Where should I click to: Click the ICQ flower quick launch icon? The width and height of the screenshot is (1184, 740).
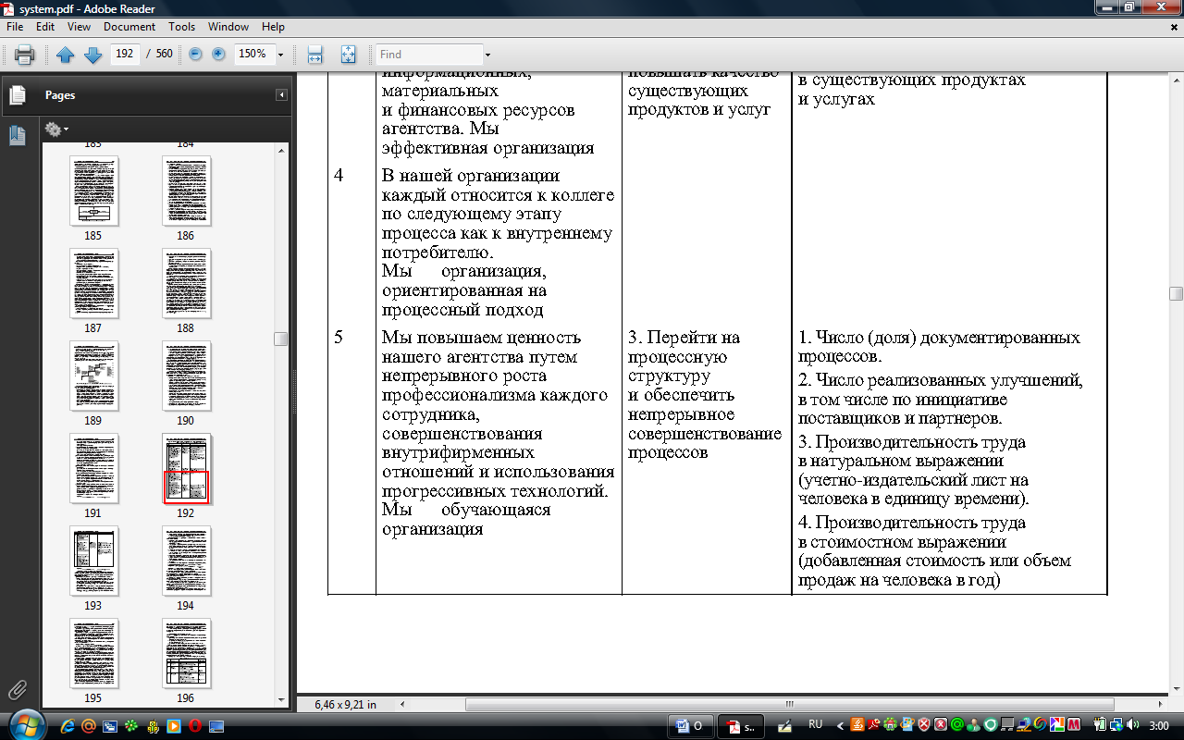point(130,726)
